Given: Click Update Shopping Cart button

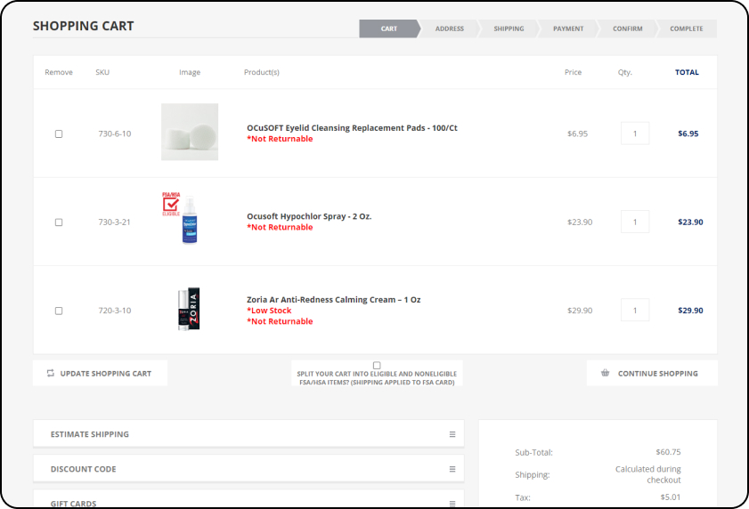Looking at the screenshot, I should coord(100,373).
